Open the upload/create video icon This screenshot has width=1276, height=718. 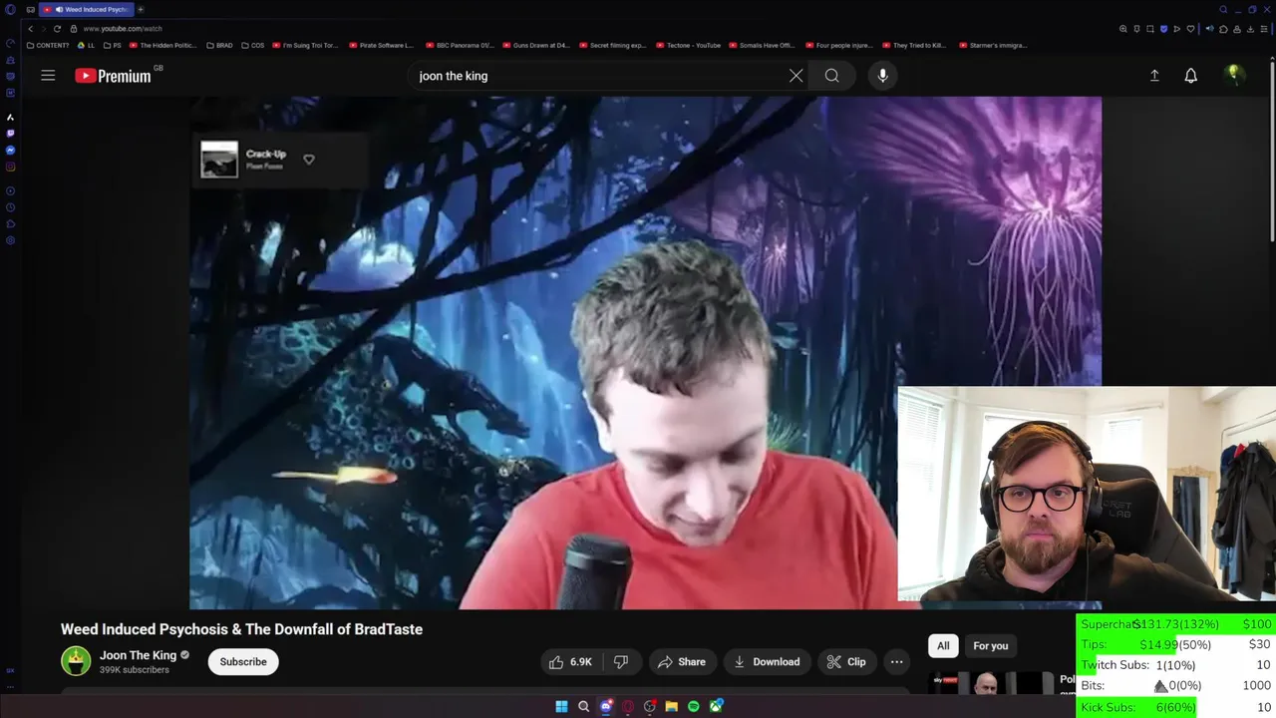[1154, 76]
